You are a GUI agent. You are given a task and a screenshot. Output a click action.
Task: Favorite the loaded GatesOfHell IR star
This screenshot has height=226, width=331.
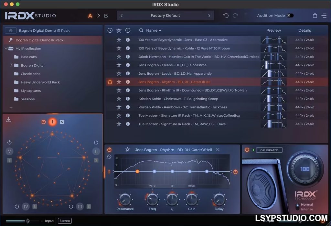(127, 150)
